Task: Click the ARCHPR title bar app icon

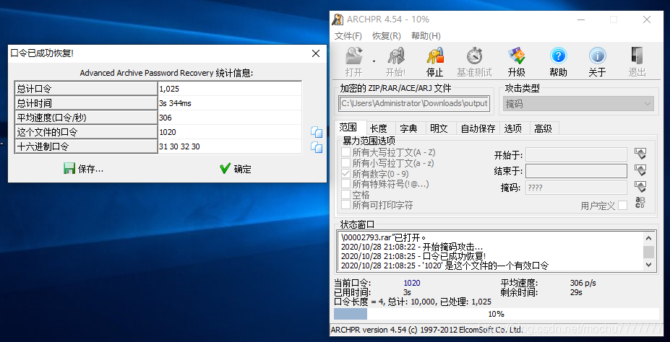Action: pos(338,19)
